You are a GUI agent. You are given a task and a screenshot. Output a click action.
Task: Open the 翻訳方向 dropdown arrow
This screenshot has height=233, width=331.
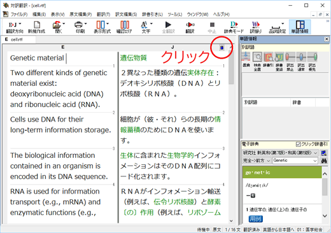tap(20, 24)
